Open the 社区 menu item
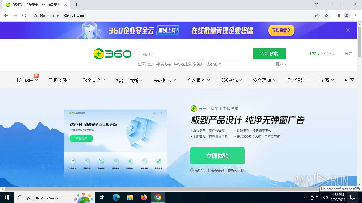This screenshot has height=203, width=362. (x=350, y=80)
